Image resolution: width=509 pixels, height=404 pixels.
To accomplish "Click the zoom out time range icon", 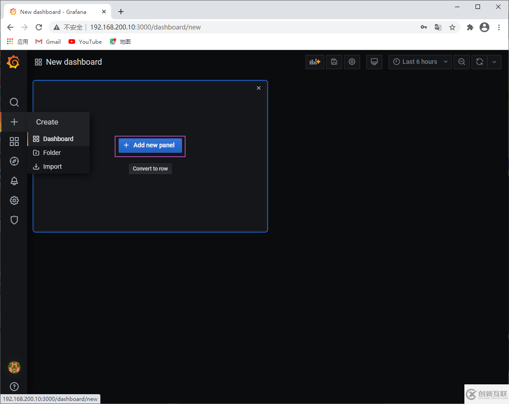I will point(461,62).
